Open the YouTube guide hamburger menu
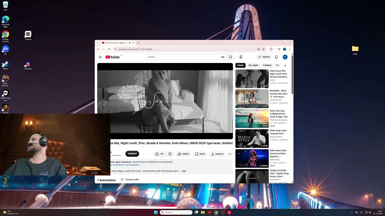The image size is (385, 216). point(100,57)
